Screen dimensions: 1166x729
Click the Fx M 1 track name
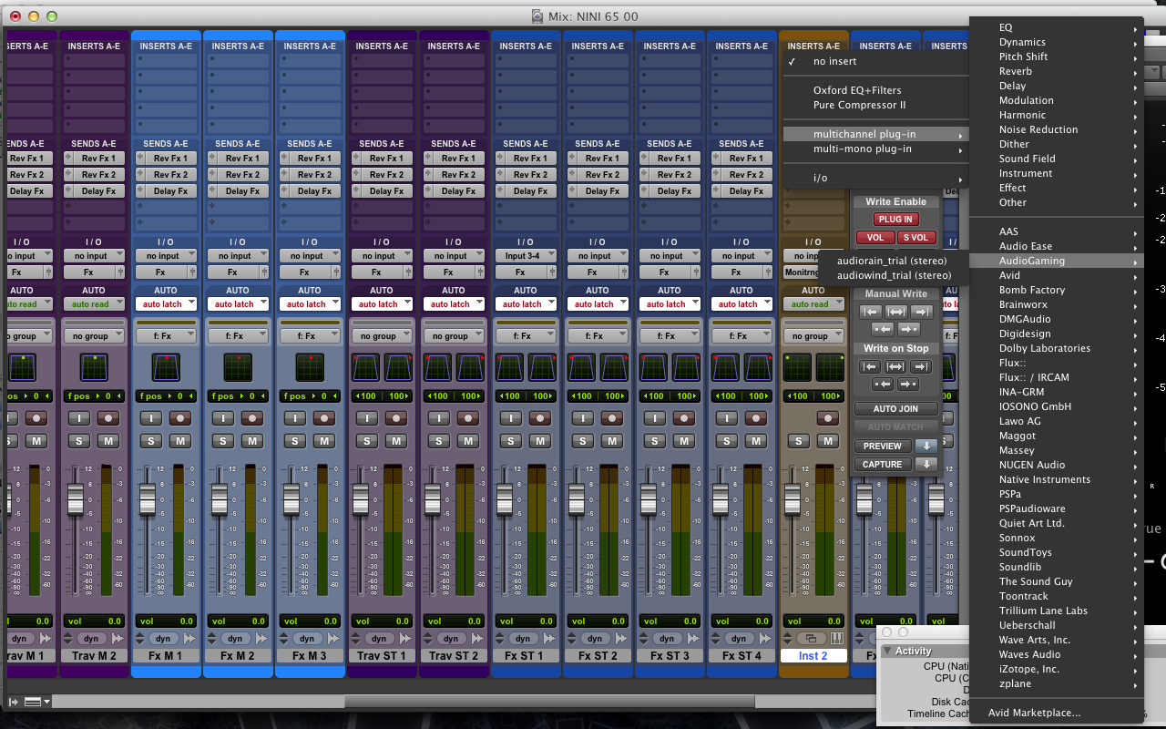tap(166, 656)
